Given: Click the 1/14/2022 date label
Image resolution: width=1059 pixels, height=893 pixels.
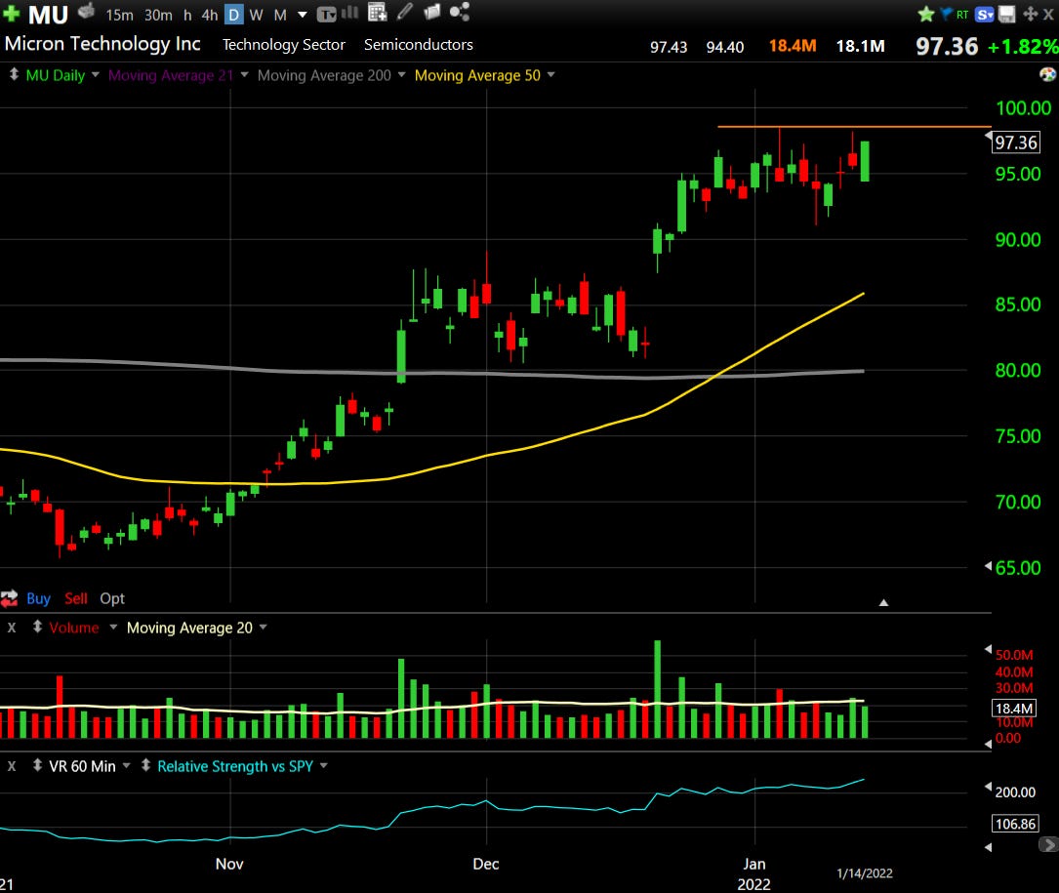Looking at the screenshot, I should [865, 873].
